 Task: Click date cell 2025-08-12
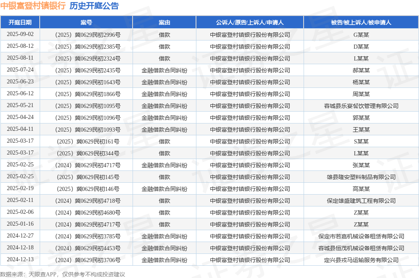point(20,46)
